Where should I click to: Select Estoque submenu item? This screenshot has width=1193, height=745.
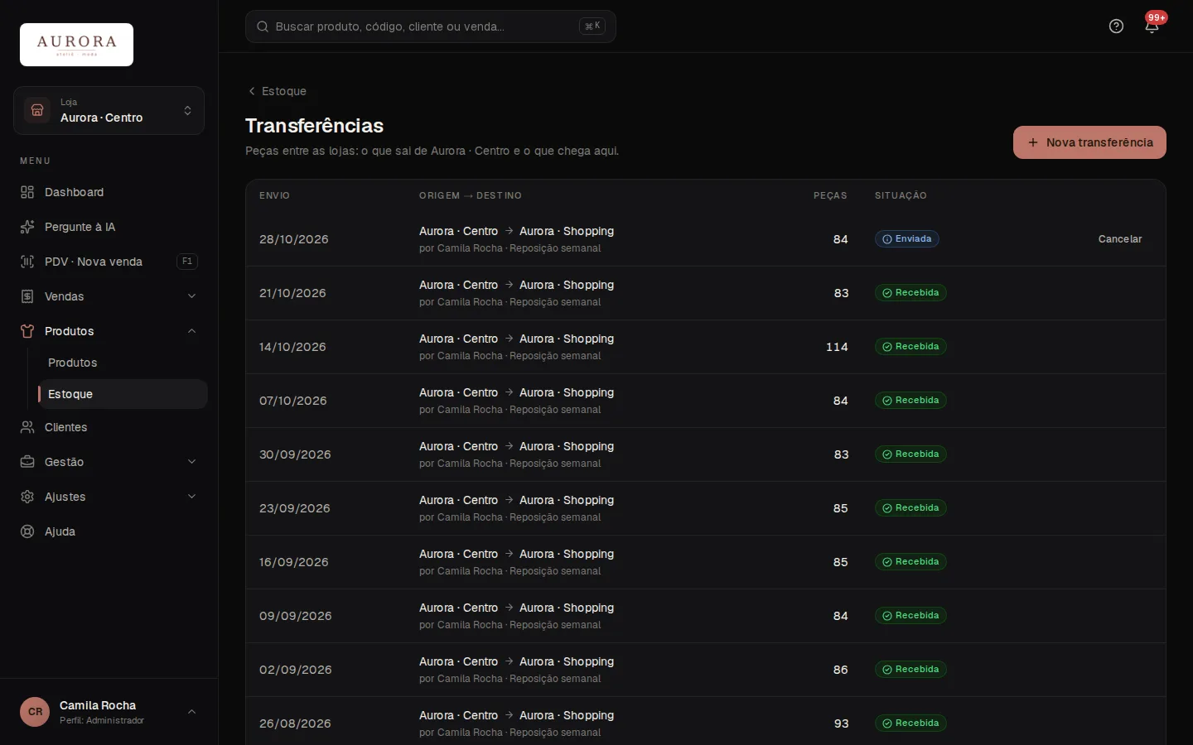coord(123,394)
